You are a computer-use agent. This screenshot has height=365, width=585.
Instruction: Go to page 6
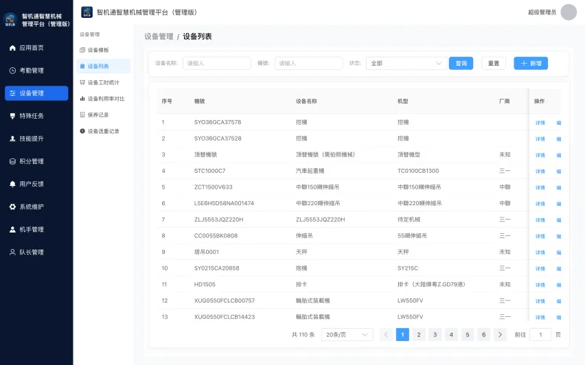483,335
